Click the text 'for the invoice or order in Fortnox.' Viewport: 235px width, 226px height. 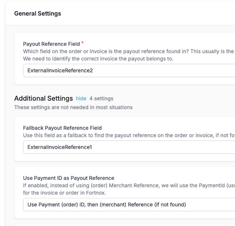[65, 193]
